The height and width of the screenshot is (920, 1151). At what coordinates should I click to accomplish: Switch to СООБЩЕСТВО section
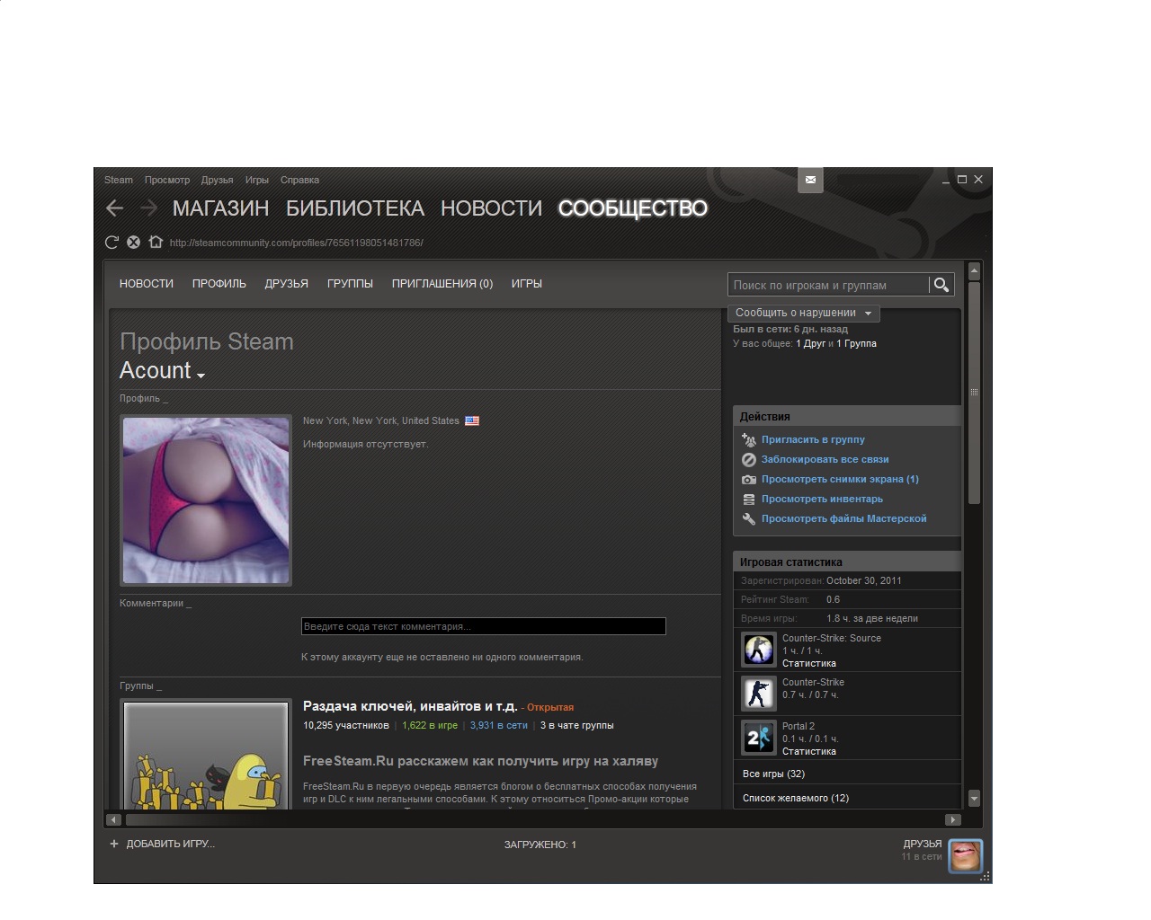tap(632, 208)
